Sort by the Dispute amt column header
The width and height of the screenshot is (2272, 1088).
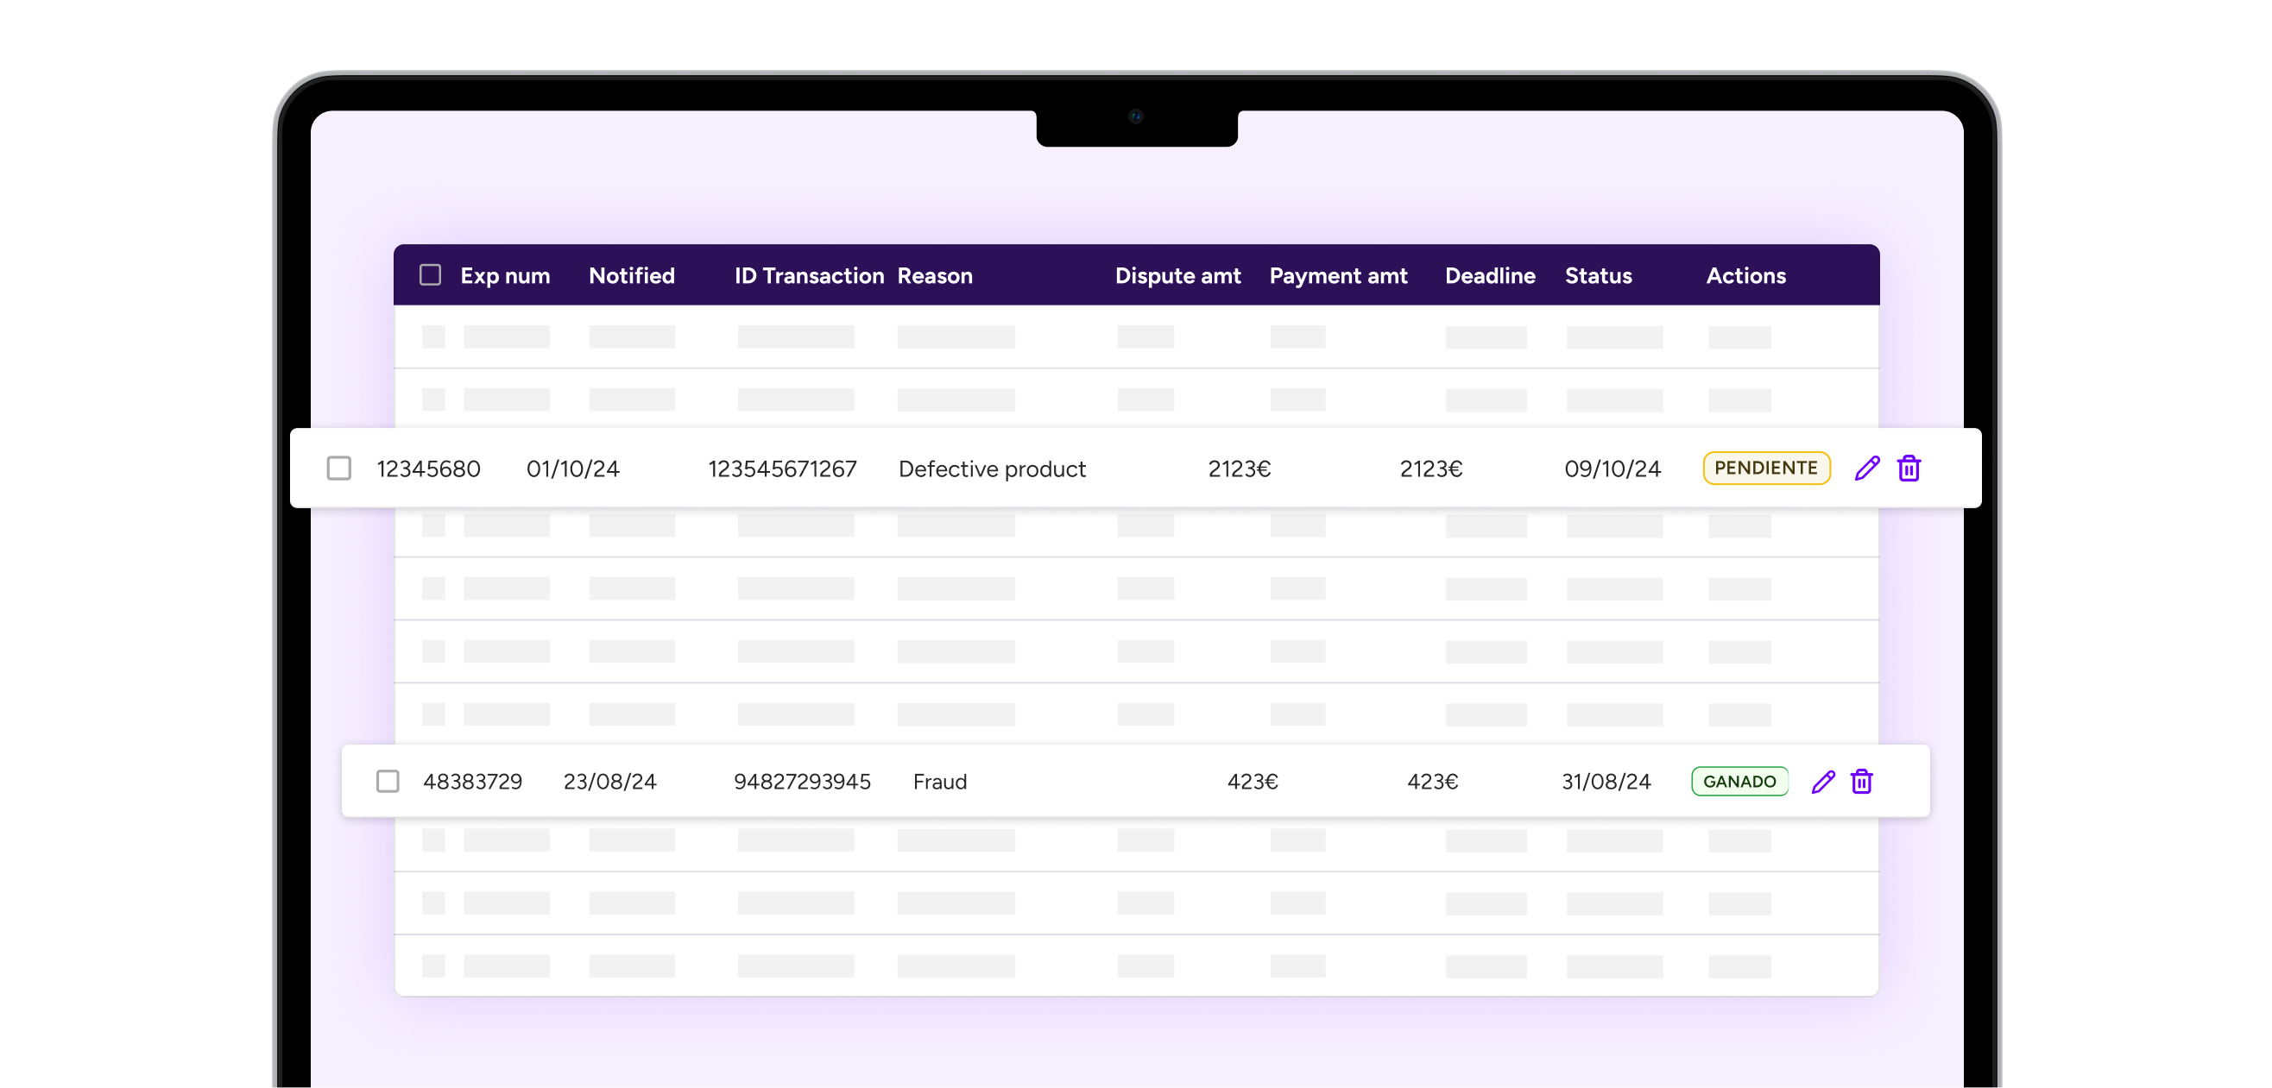[1177, 276]
